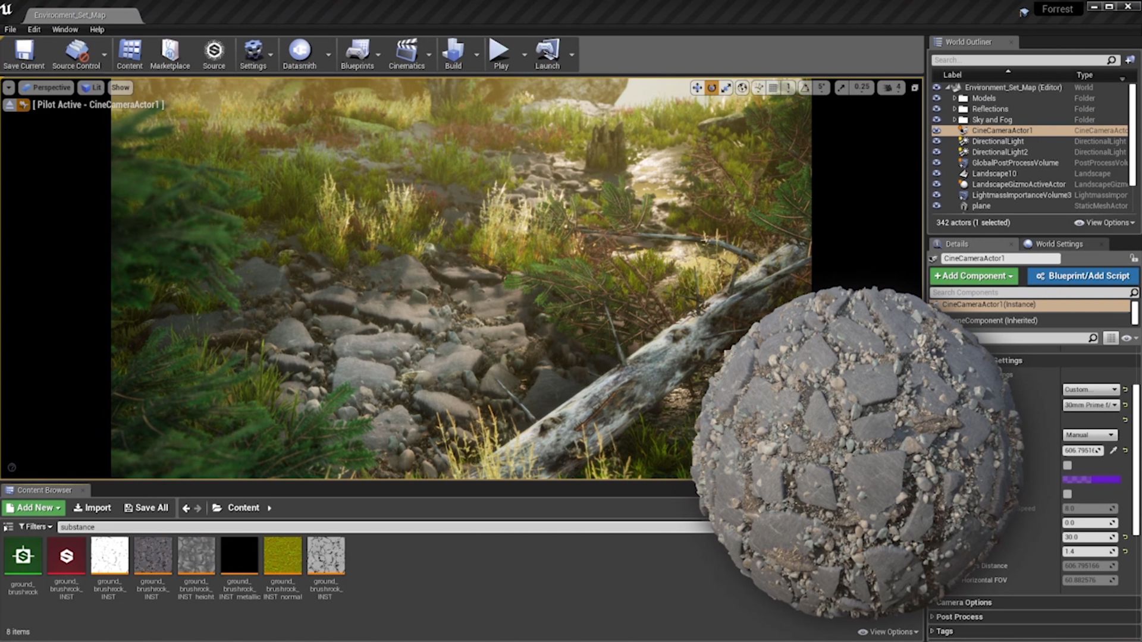The image size is (1142, 642).
Task: Expand the Post Process section
Action: [959, 617]
